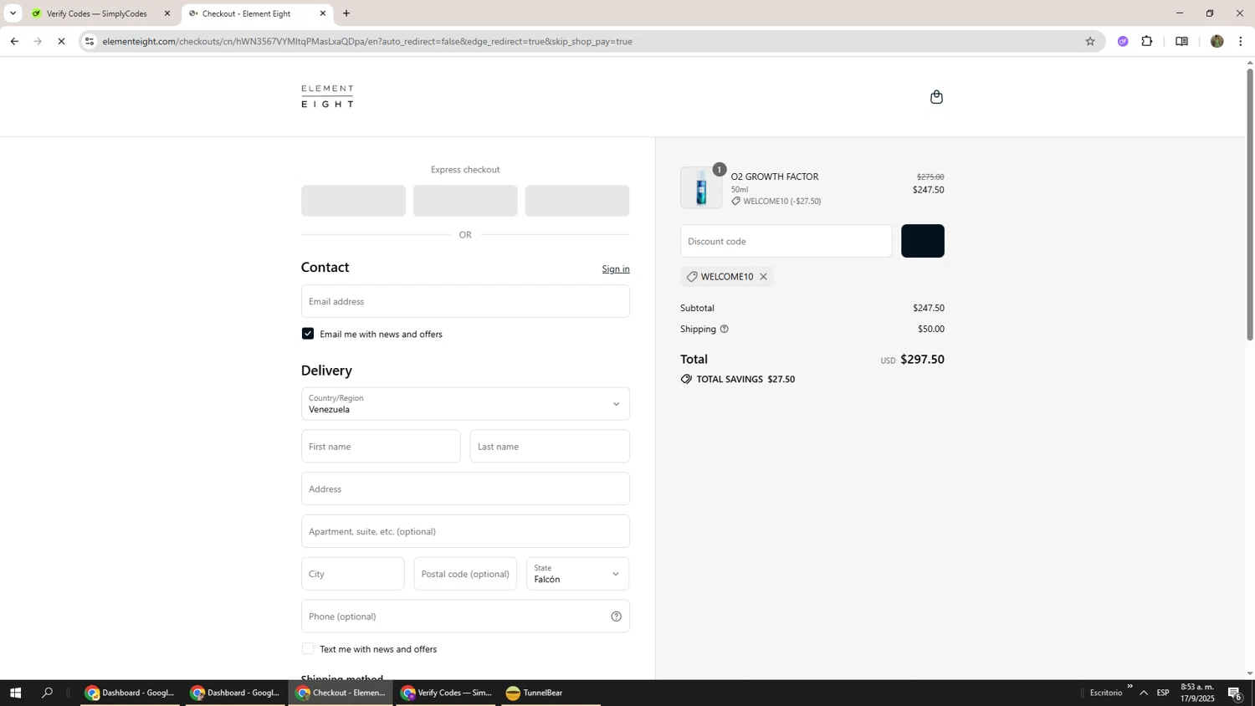1255x706 pixels.
Task: Focus the First name field
Action: coord(381,447)
